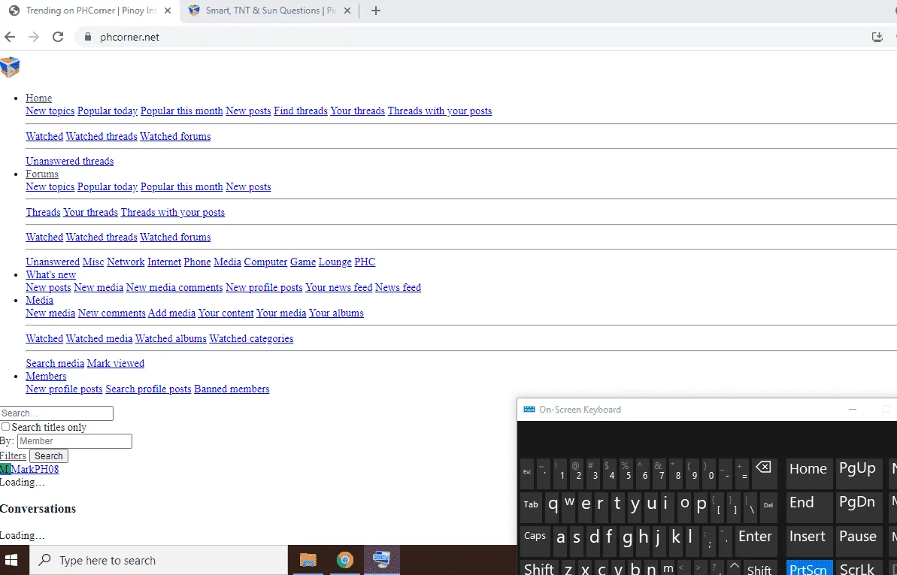Screen dimensions: 897x575
Task: Click the browser forward arrow
Action: [34, 37]
